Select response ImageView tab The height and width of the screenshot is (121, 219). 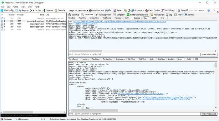[120, 59]
